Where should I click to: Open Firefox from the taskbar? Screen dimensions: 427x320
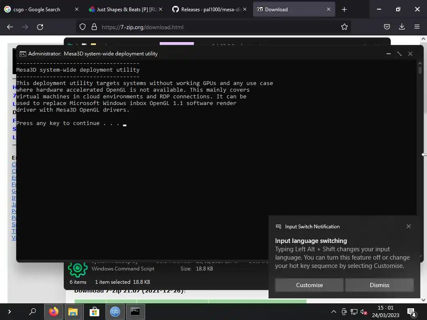pos(54,312)
